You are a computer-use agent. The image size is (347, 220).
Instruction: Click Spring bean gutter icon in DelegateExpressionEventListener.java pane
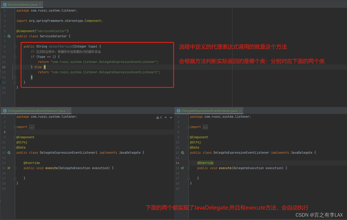pyautogui.click(x=183, y=153)
